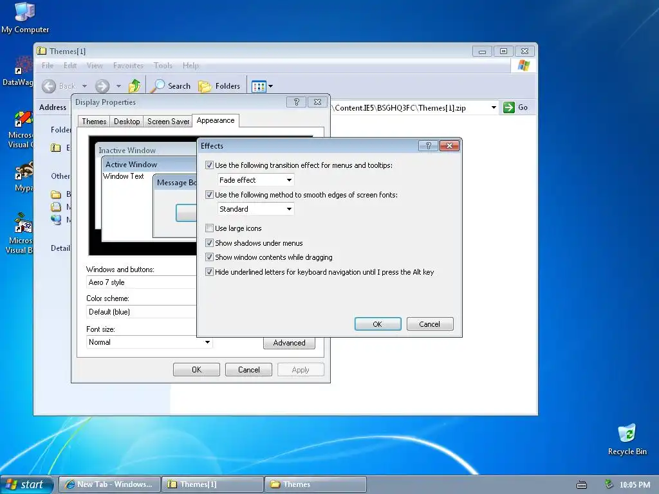Toggle transition effect for menus checkbox
Viewport: 659px width, 494px height.
click(x=209, y=165)
